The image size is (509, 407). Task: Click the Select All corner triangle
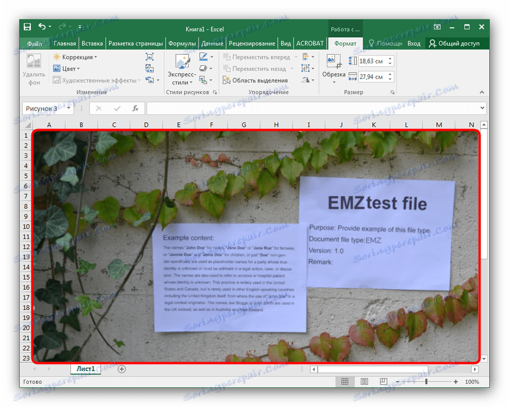point(27,125)
